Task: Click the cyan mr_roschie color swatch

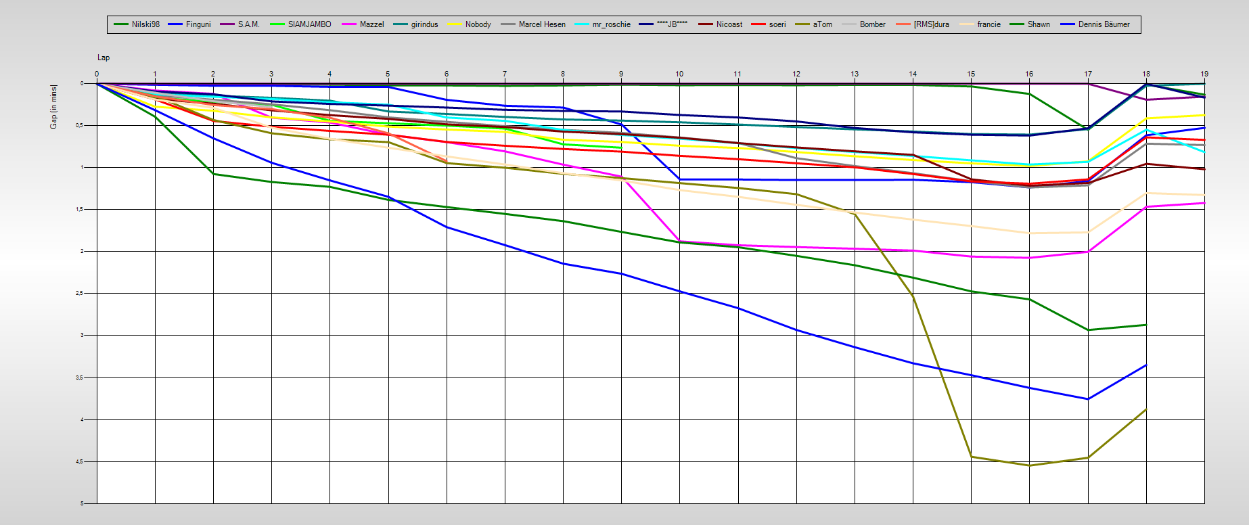Action: click(582, 24)
